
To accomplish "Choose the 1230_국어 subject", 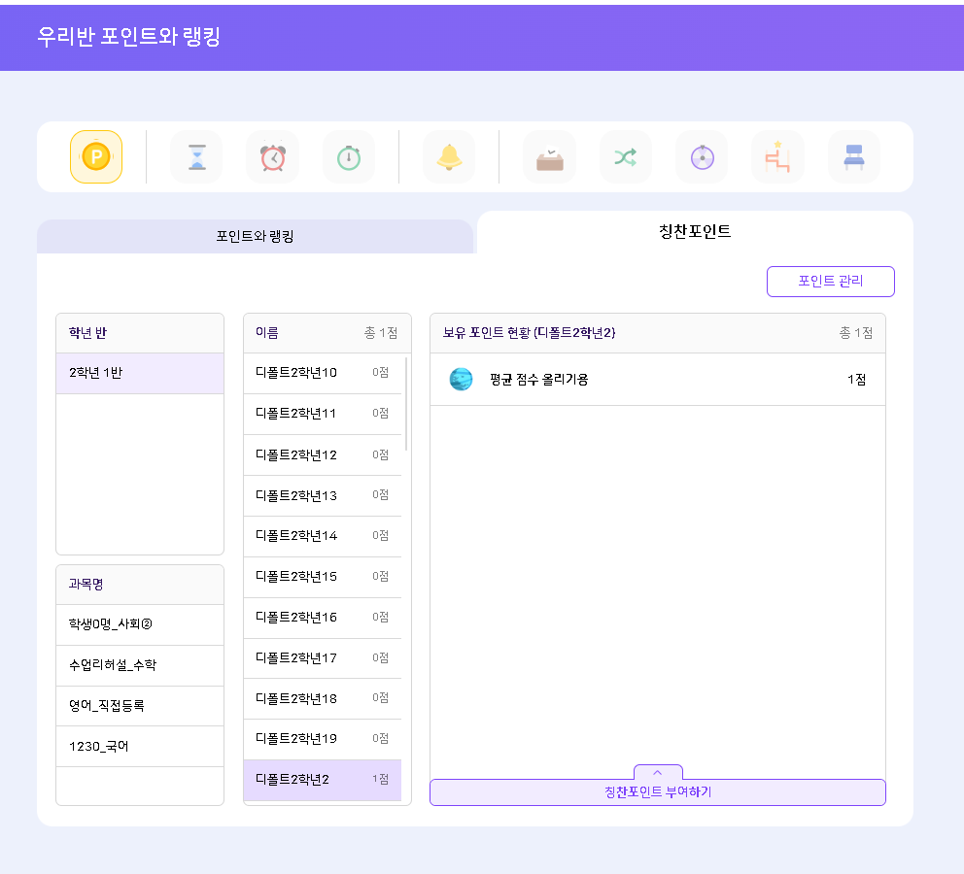I will coord(140,747).
